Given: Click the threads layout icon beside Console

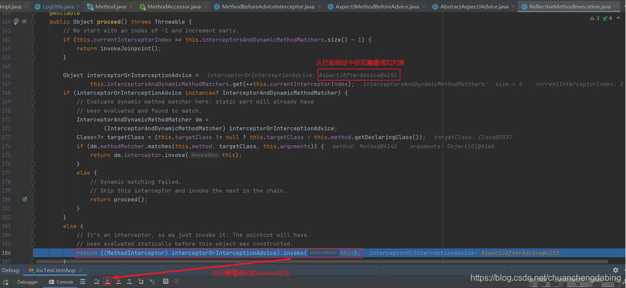Looking at the screenshot, I should 83,282.
